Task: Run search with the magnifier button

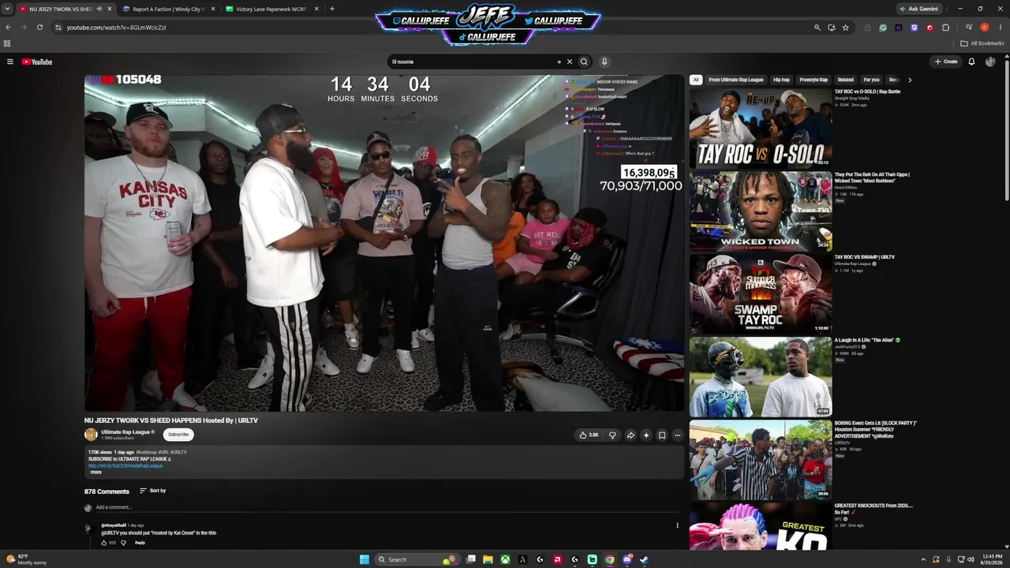Action: pos(584,62)
